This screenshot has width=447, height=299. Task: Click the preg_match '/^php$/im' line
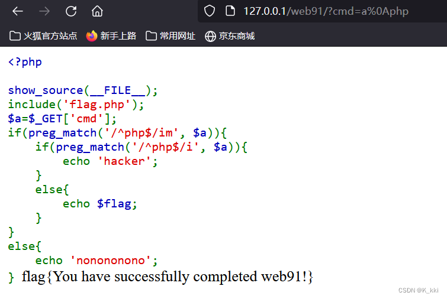[x=117, y=133]
